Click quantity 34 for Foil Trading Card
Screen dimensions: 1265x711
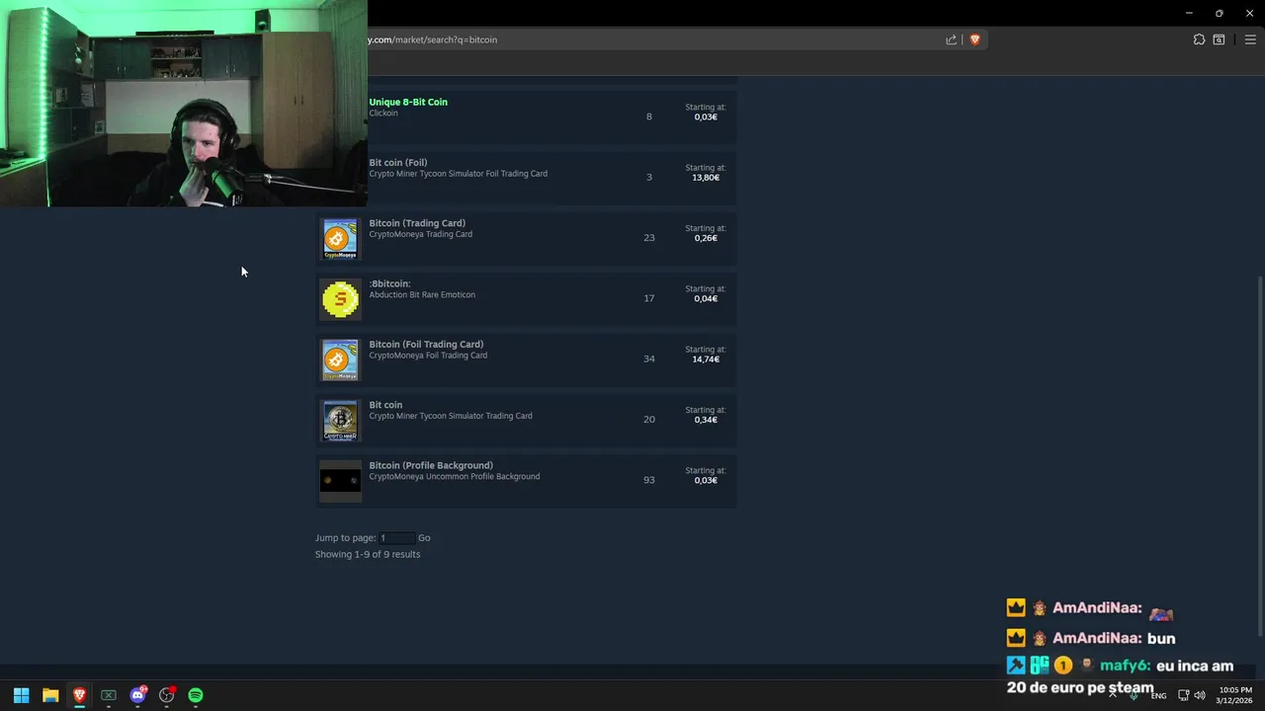649,358
